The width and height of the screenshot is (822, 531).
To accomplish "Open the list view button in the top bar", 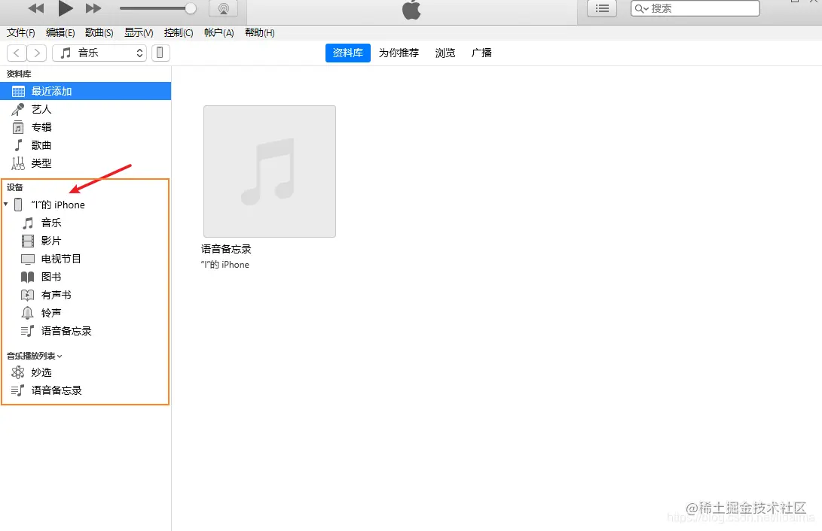I will tap(602, 8).
